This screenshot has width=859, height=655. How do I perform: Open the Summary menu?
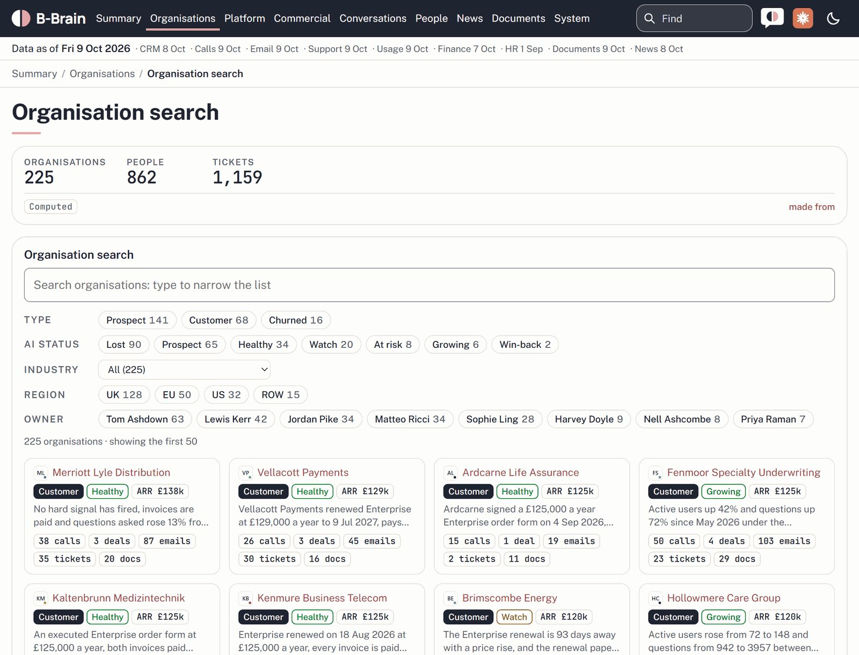119,18
